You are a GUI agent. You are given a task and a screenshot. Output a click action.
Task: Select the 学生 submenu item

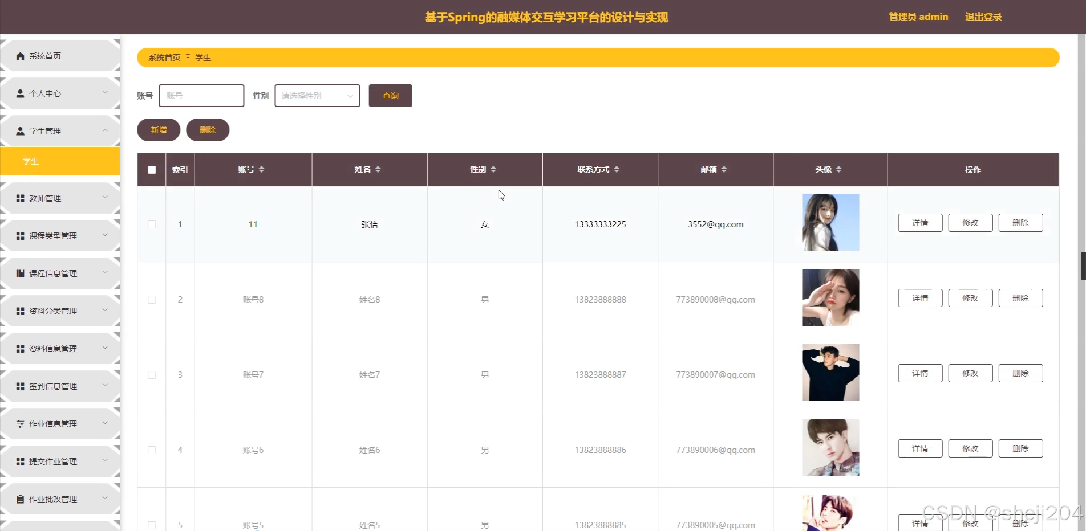pyautogui.click(x=30, y=161)
